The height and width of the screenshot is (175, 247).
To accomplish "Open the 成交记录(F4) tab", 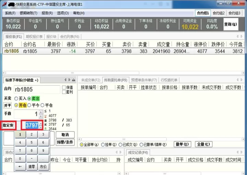I will (x=138, y=152).
